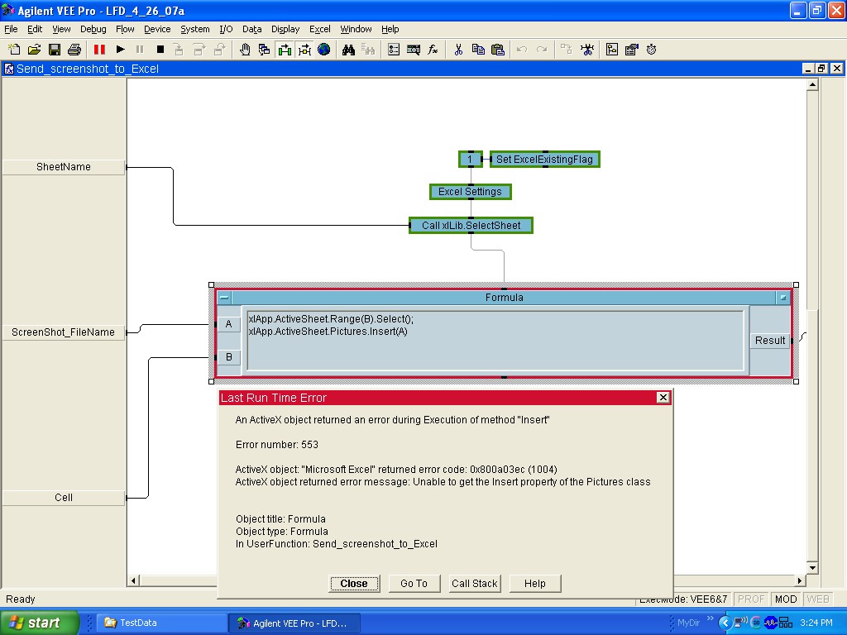
Task: Click the Call Stack button
Action: (474, 584)
